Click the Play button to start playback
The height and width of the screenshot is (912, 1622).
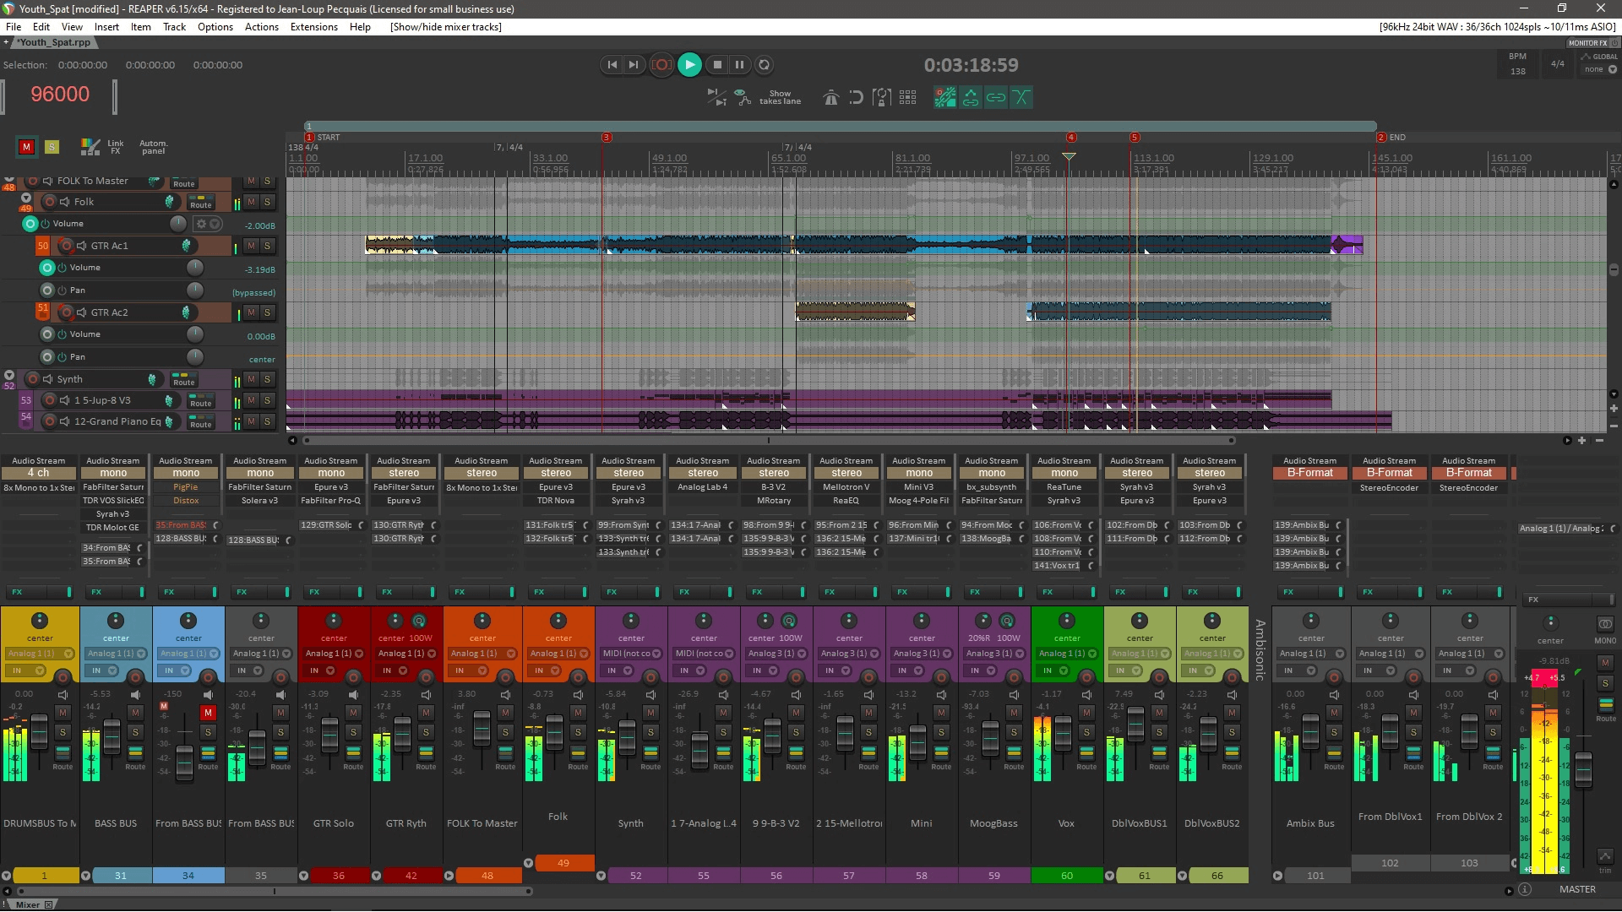[689, 63]
